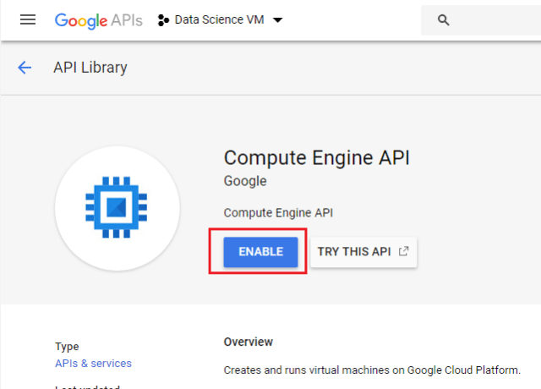The height and width of the screenshot is (389, 541).
Task: Click the project hexagon dots icon
Action: pos(163,19)
